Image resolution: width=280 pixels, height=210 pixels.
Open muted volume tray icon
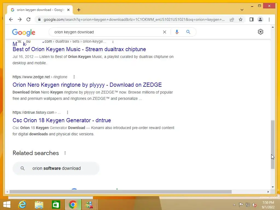(254, 205)
